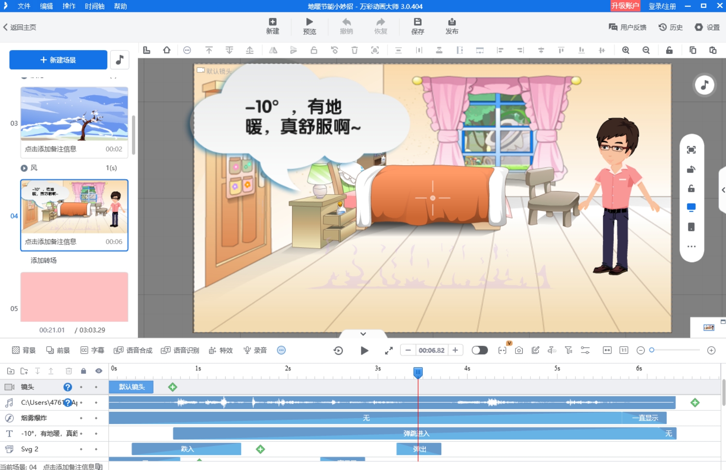
Task: Increase scene duration with plus button
Action: pyautogui.click(x=455, y=350)
